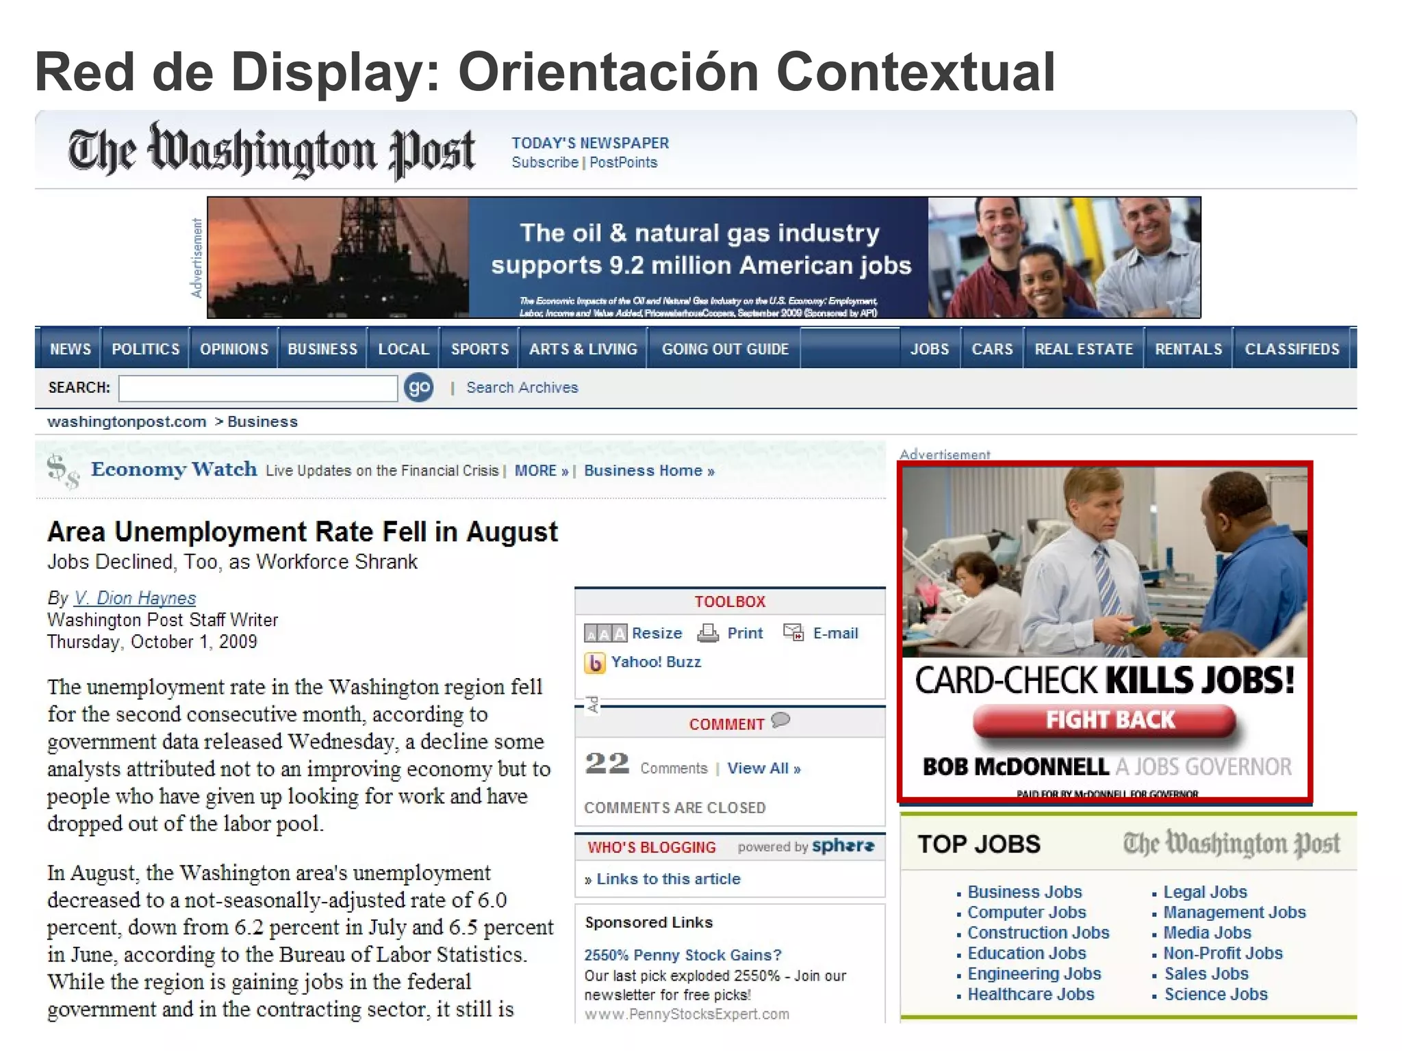Click the E-mail envelope icon in Toolbox
This screenshot has width=1402, height=1051.
click(x=793, y=633)
